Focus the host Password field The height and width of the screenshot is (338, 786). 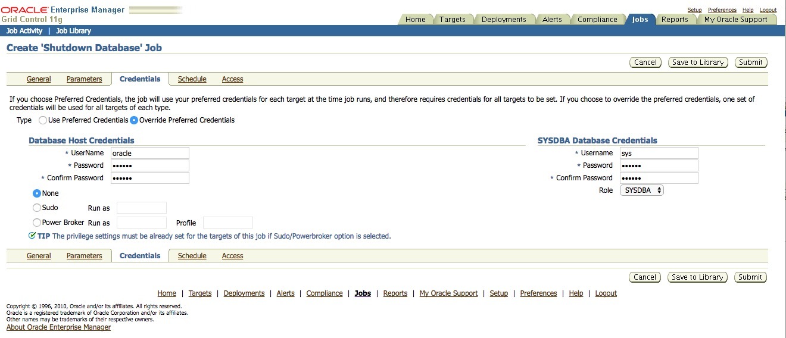pyautogui.click(x=150, y=165)
